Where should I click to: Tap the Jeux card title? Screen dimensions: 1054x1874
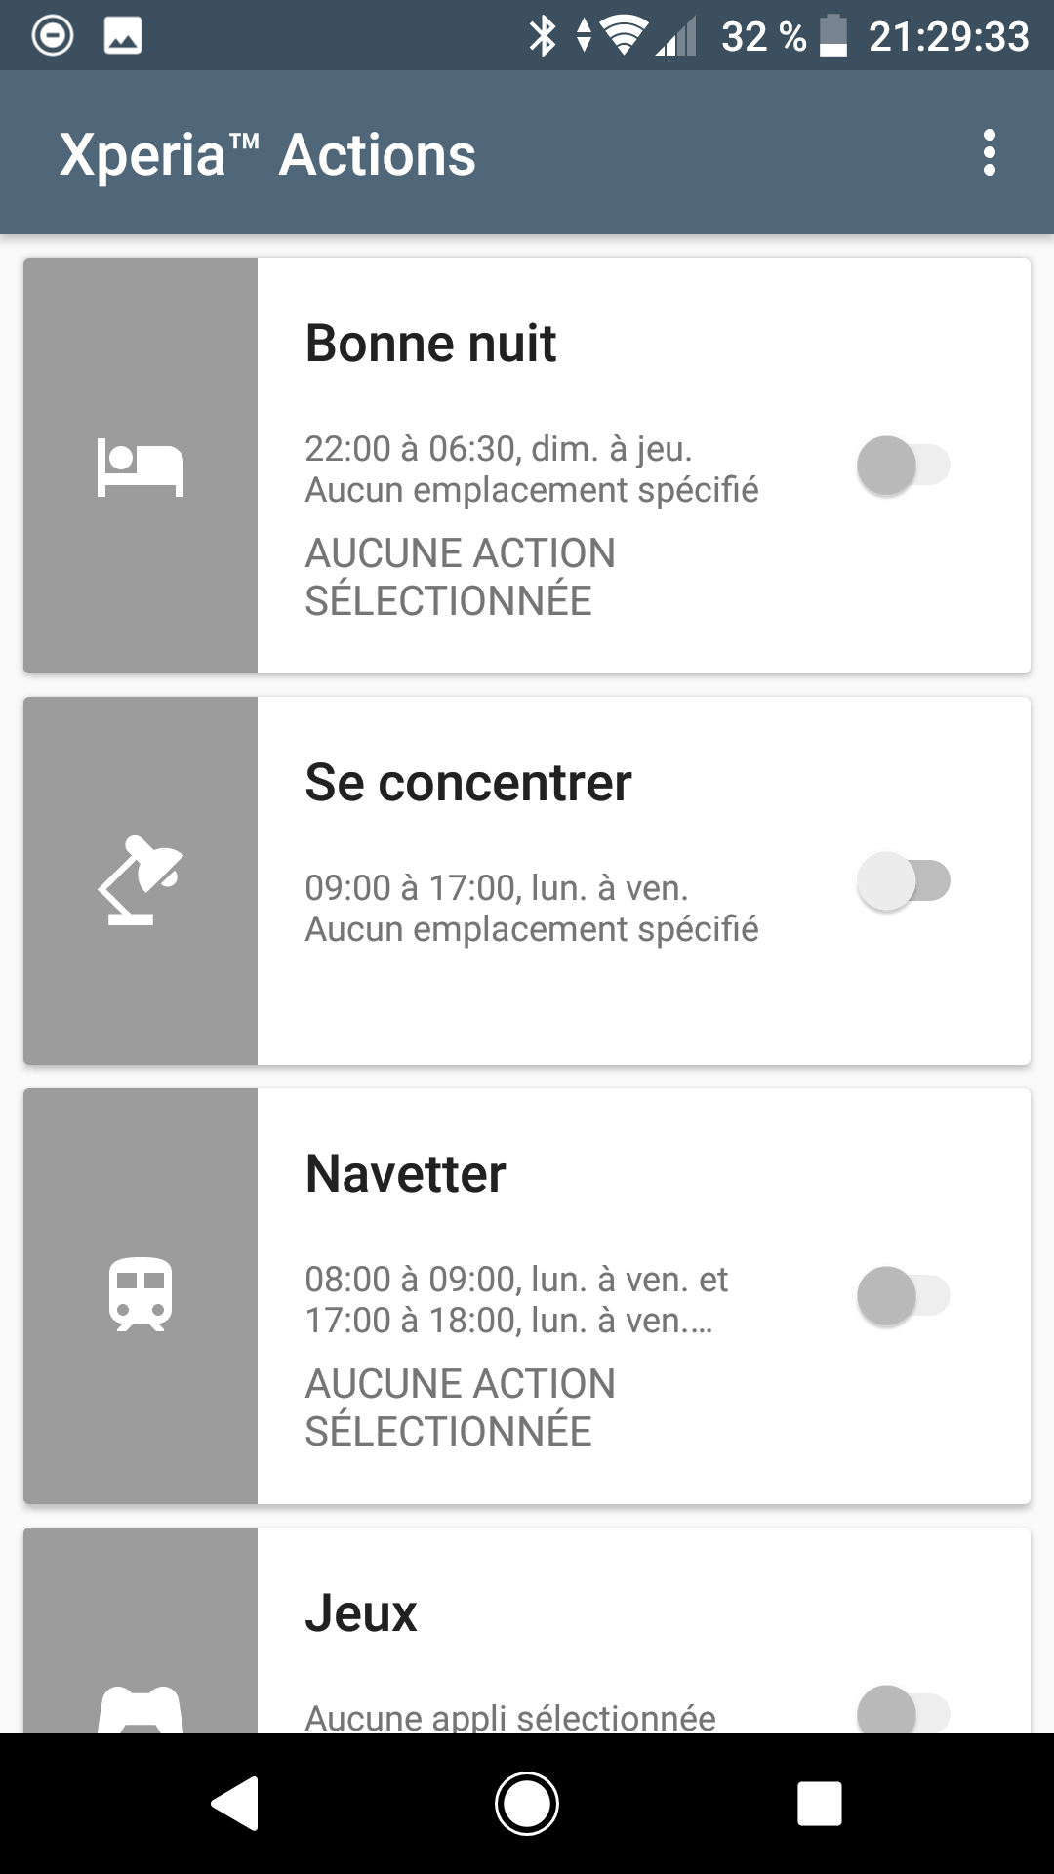point(361,1612)
